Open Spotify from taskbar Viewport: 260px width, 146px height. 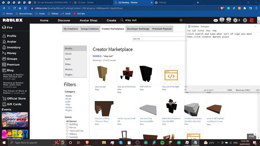pos(162,142)
